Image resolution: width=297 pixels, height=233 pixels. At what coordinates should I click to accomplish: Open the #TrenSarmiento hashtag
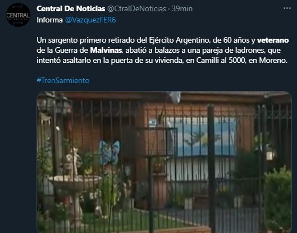63,80
